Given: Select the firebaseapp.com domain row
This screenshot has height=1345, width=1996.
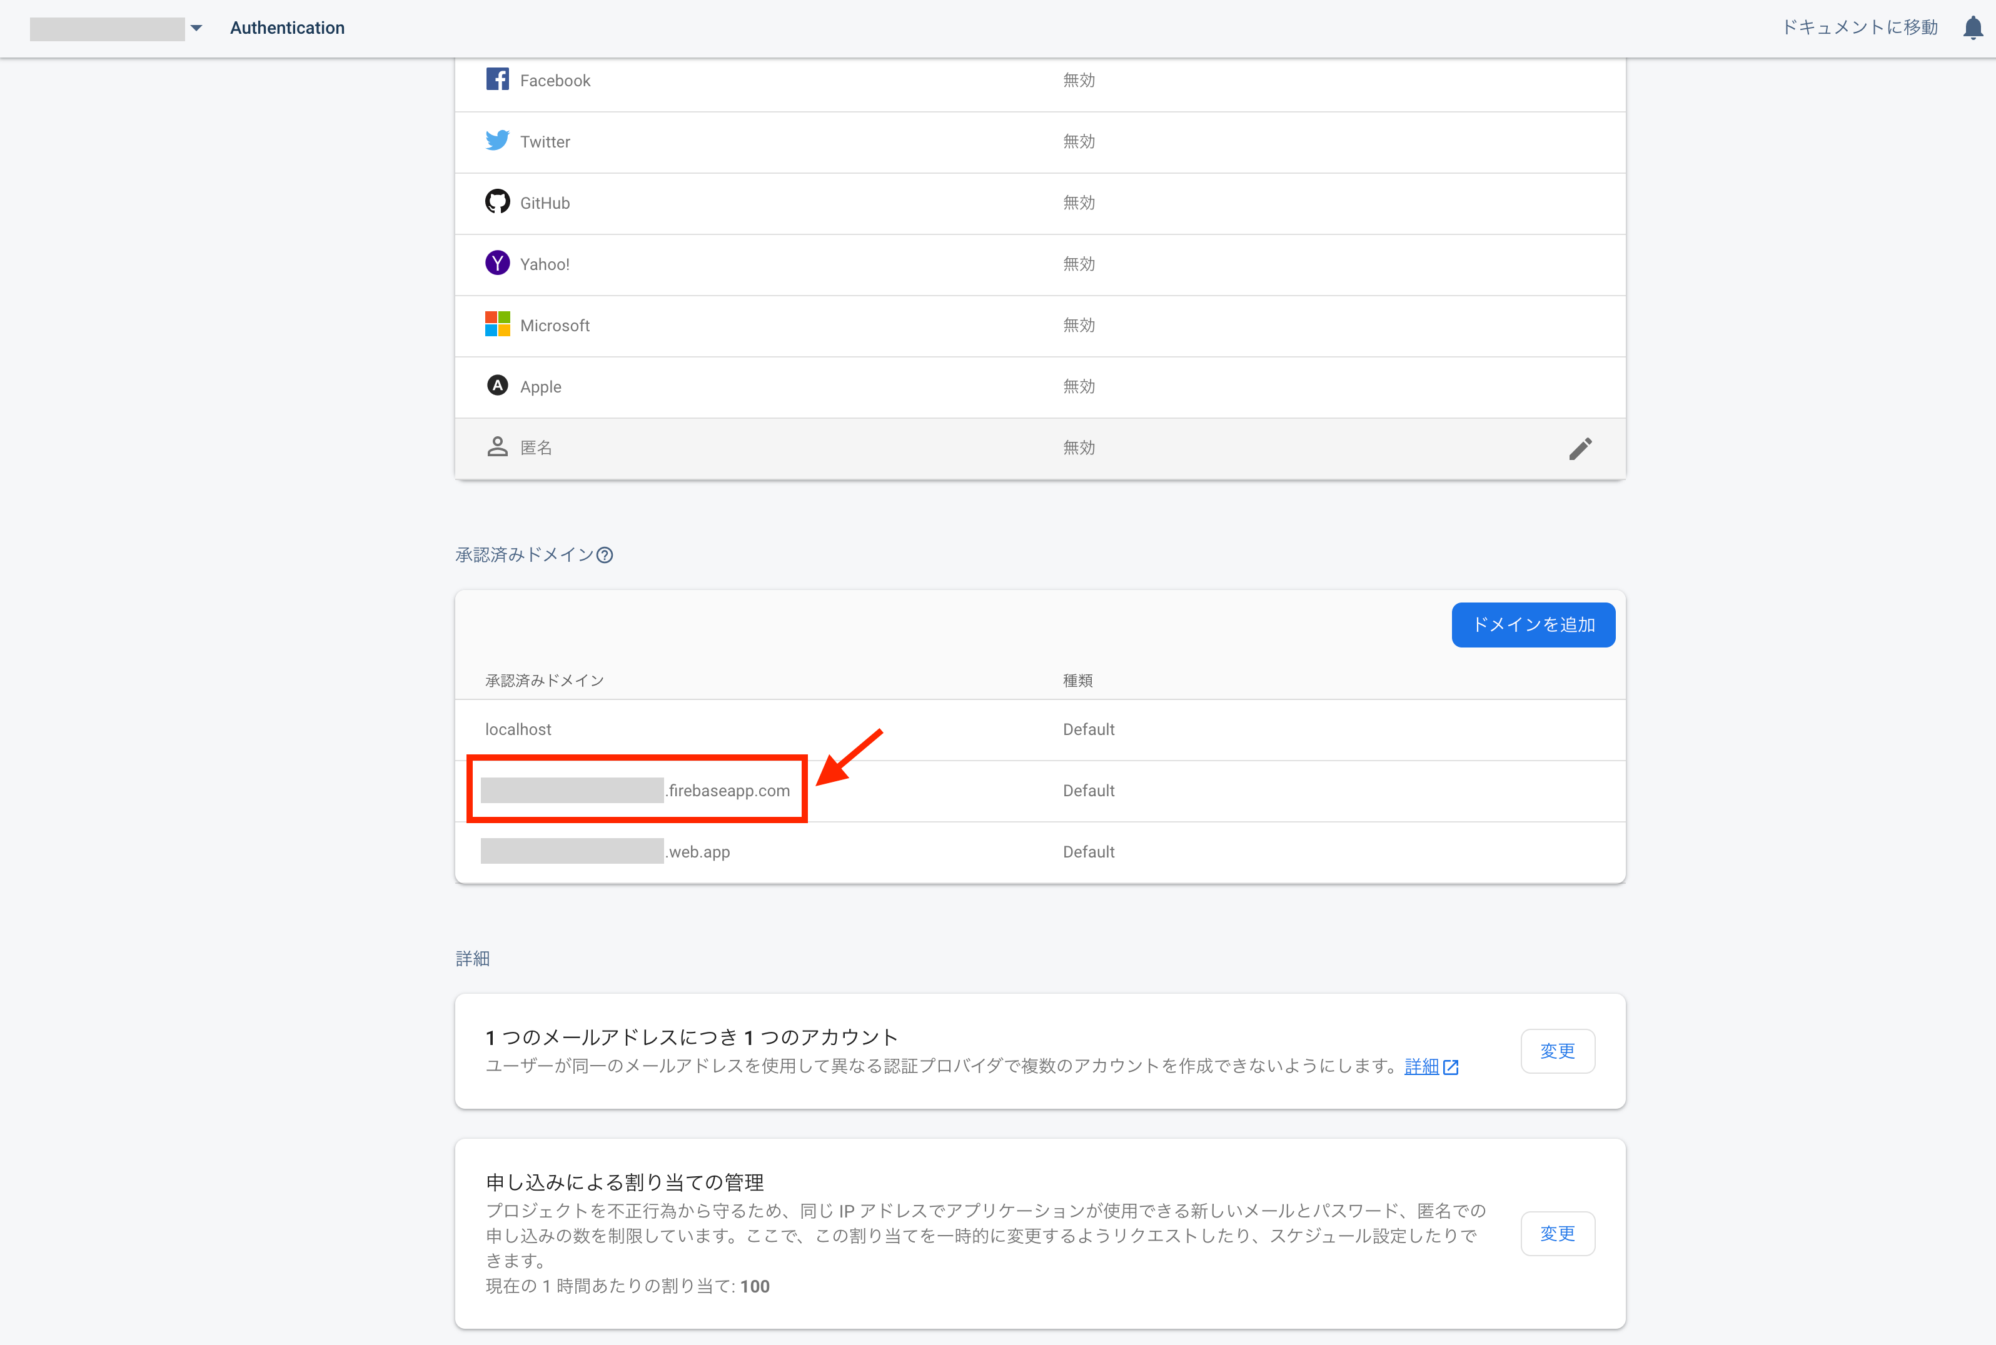Looking at the screenshot, I should point(728,791).
